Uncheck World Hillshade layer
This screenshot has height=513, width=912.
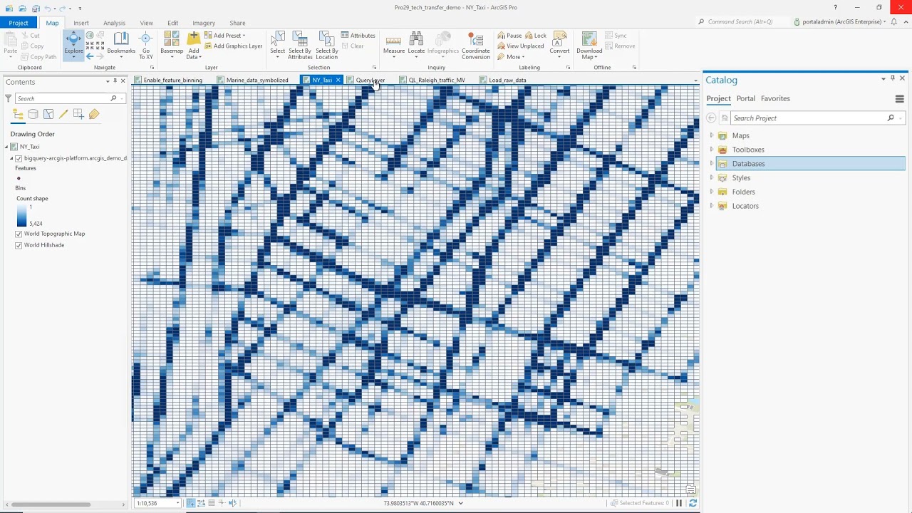coord(19,245)
